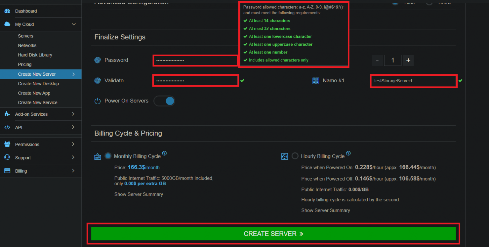
Task: Click the fingerprint icon beside Password
Action: pos(98,60)
